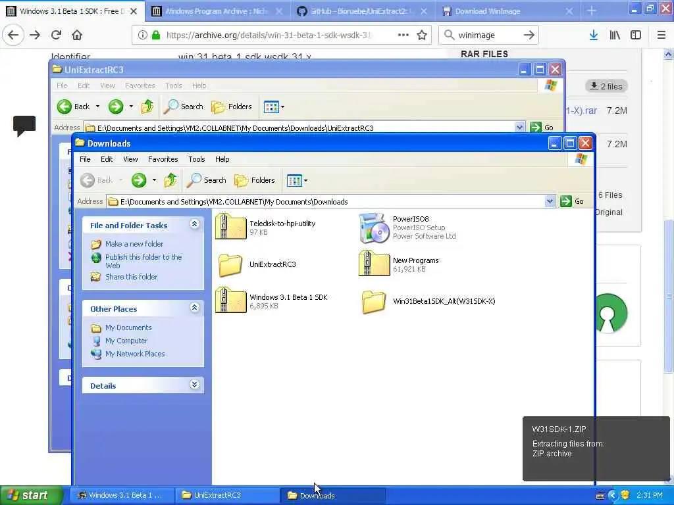Click the Forward arrow in UniExtractRC3 window
Image resolution: width=674 pixels, height=505 pixels.
tap(116, 107)
